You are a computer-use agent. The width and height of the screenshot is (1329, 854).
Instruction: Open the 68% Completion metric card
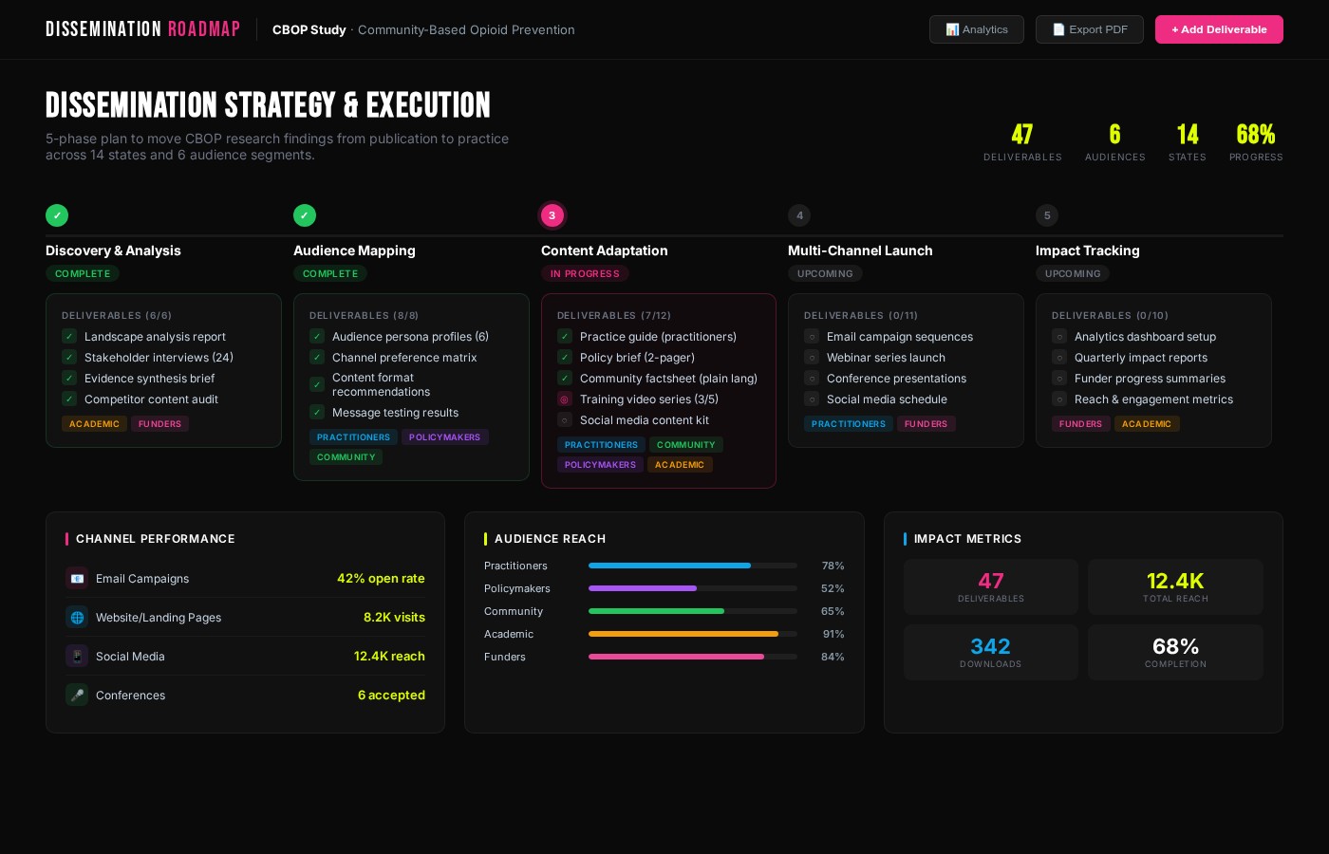[x=1175, y=652]
